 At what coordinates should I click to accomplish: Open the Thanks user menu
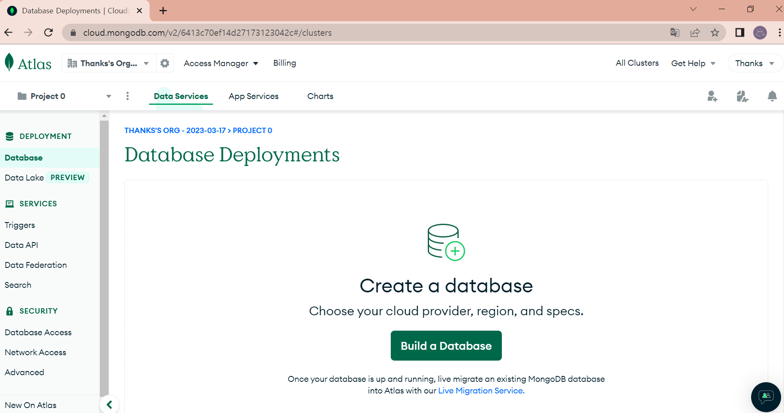coord(754,63)
